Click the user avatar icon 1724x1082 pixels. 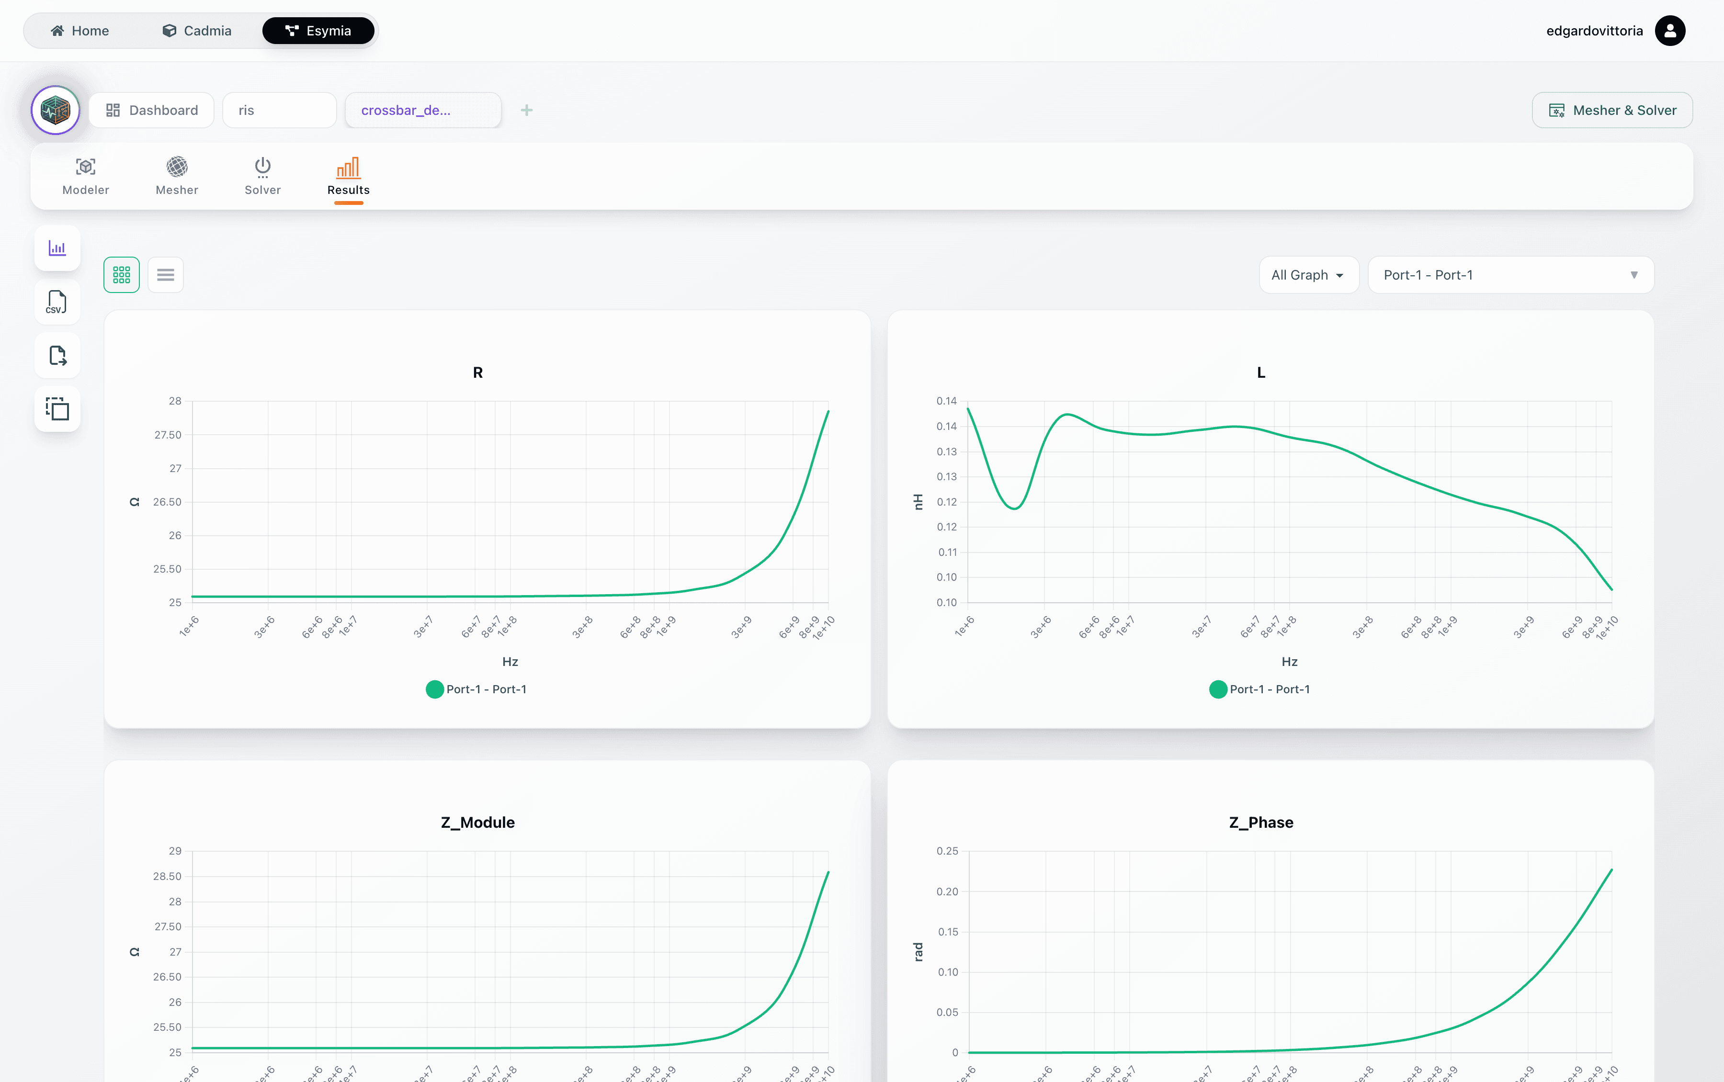coord(1669,31)
